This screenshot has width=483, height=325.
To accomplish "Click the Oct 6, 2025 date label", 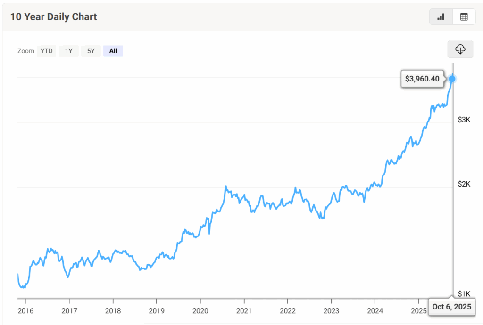I will pyautogui.click(x=451, y=307).
